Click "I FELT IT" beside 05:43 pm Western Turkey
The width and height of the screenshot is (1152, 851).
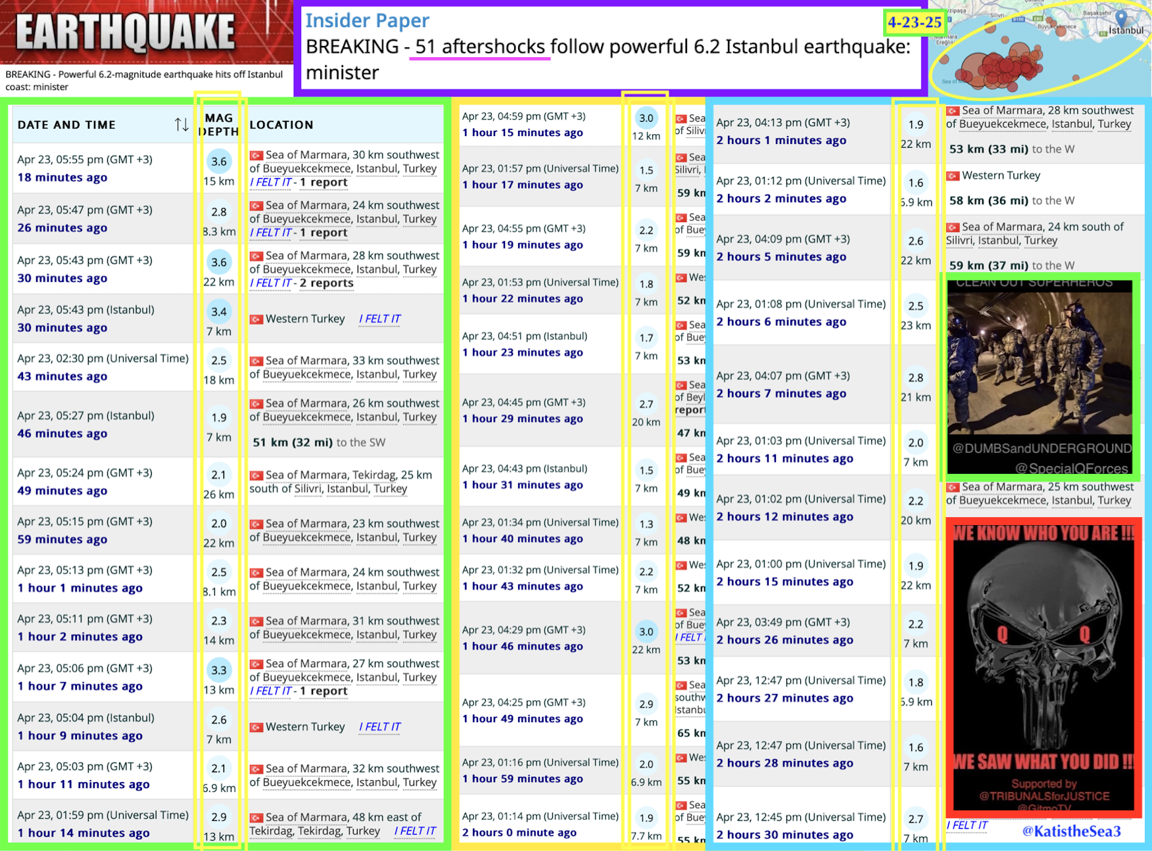tap(379, 319)
